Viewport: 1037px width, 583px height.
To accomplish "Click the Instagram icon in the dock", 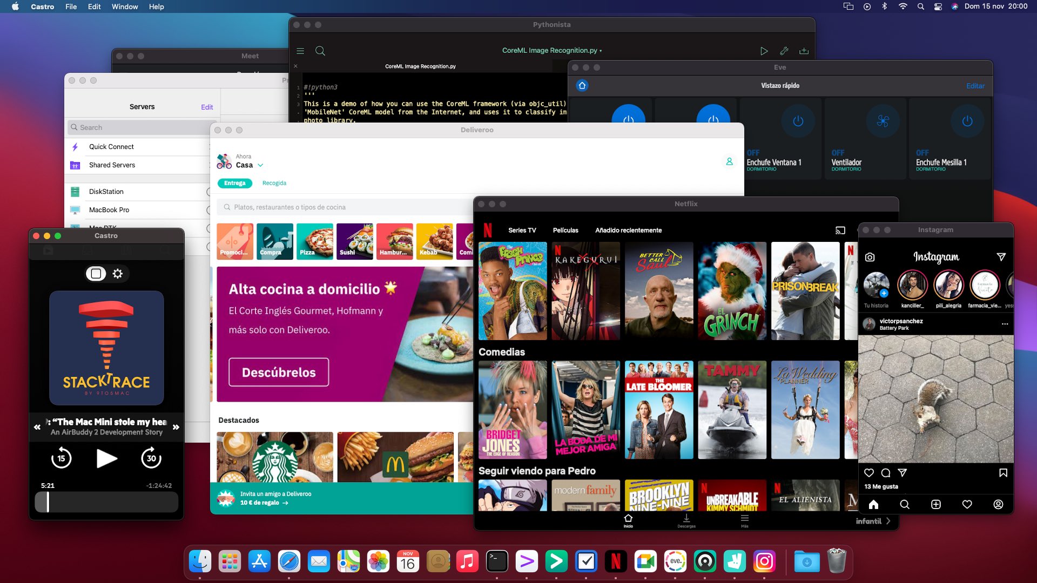I will pos(765,561).
